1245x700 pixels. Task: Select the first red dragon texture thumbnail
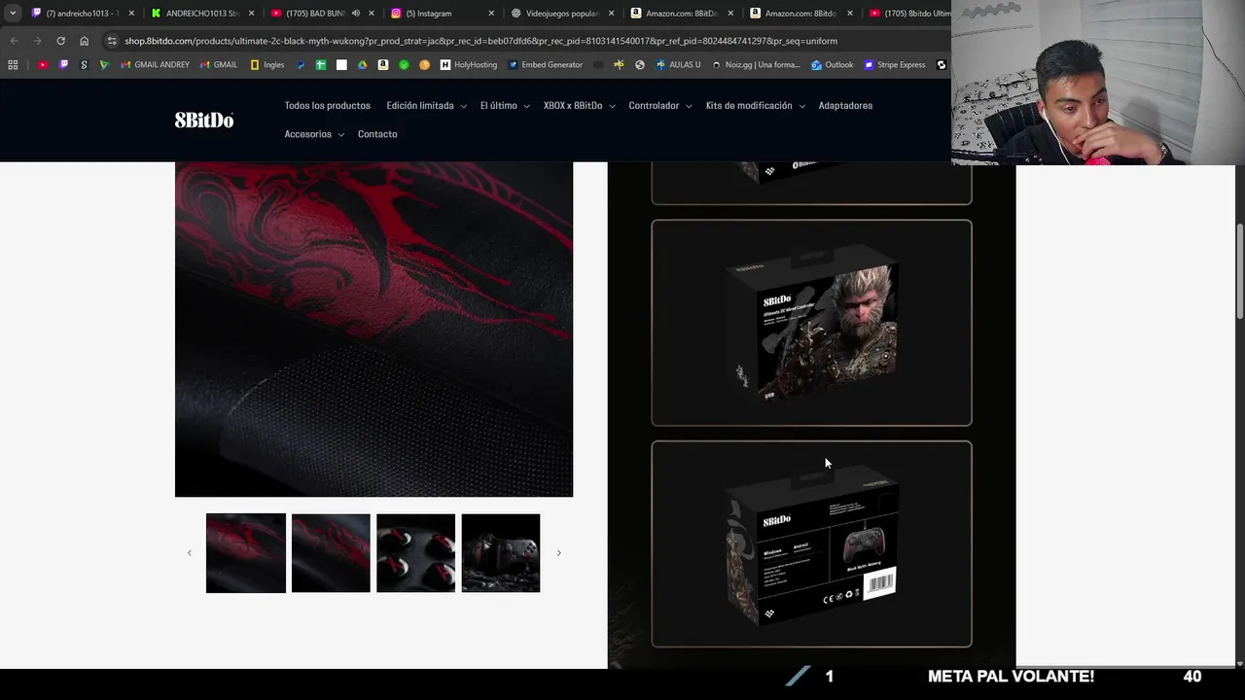pos(246,553)
